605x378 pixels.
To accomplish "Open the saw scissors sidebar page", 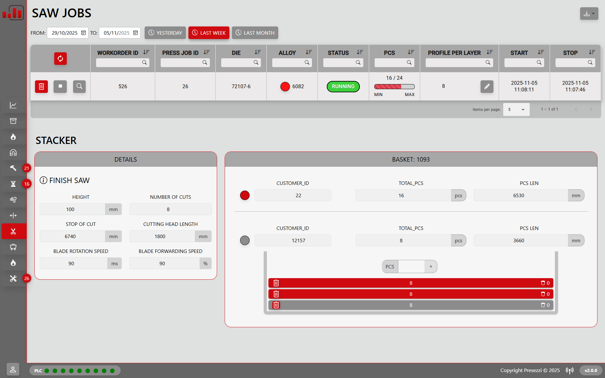I will [x=13, y=232].
